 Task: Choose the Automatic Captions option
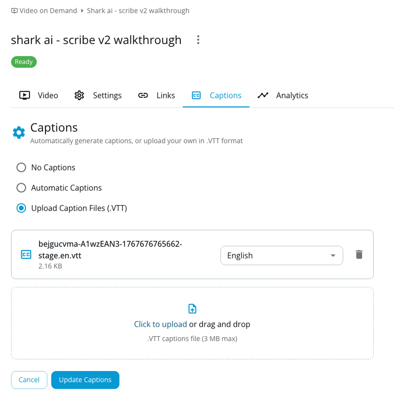coord(21,188)
